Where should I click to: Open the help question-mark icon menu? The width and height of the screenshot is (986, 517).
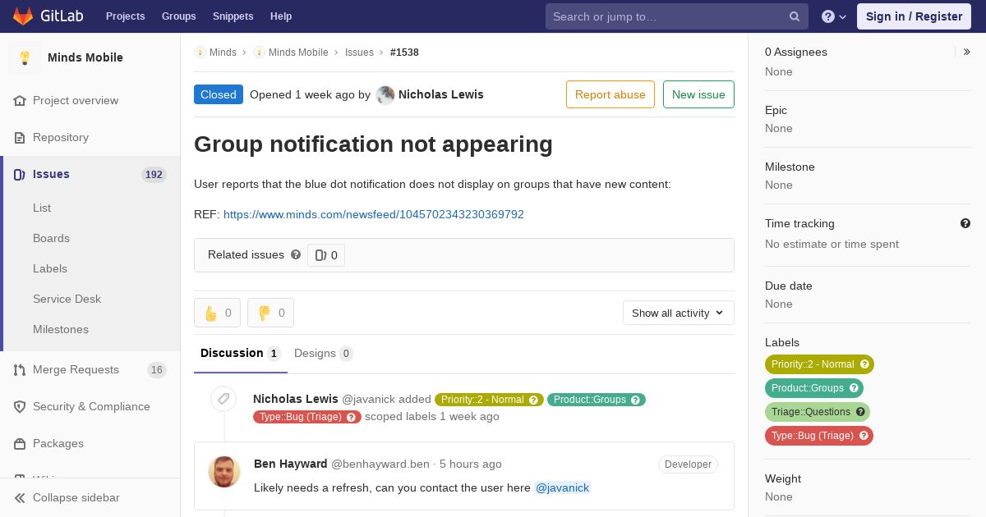coord(834,16)
